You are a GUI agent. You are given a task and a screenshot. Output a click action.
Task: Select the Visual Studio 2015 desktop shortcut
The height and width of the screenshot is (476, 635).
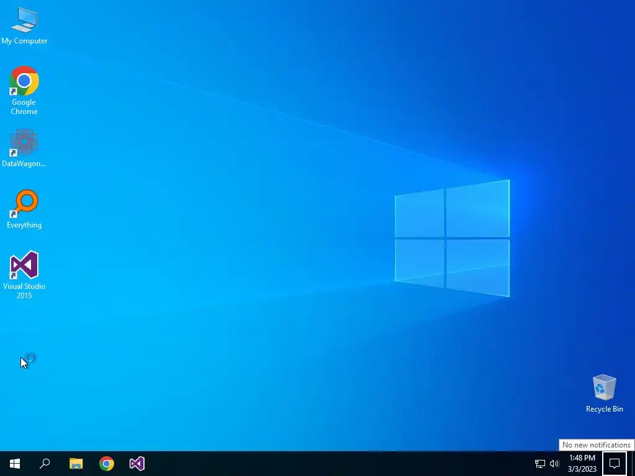(x=24, y=275)
